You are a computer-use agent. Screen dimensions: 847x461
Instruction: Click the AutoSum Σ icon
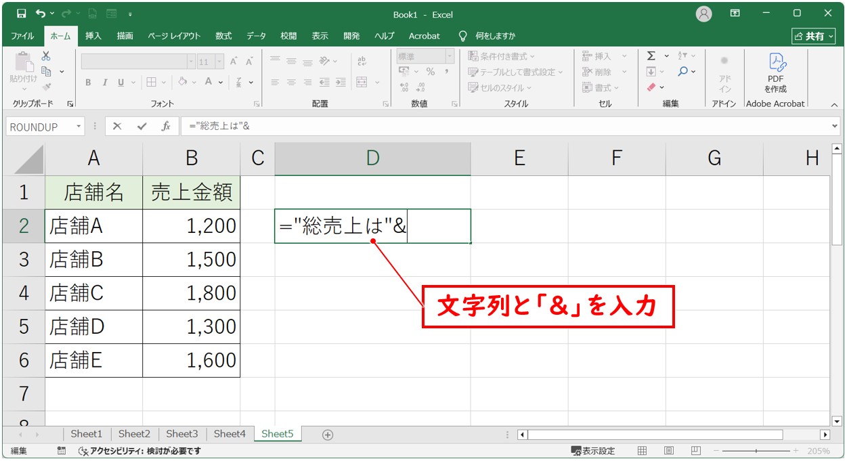click(652, 56)
